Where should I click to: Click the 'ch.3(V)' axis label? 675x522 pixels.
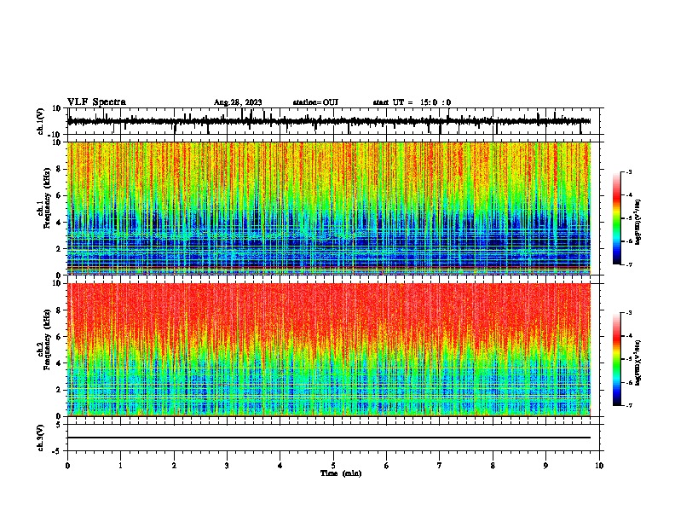[41, 438]
